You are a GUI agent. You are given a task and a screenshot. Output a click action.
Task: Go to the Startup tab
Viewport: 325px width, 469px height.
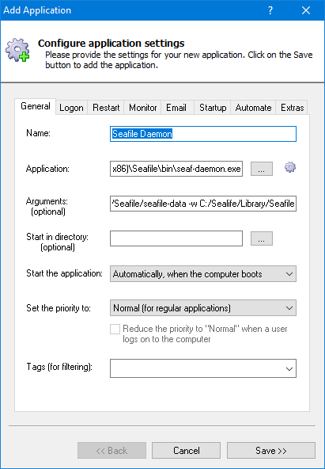[213, 108]
